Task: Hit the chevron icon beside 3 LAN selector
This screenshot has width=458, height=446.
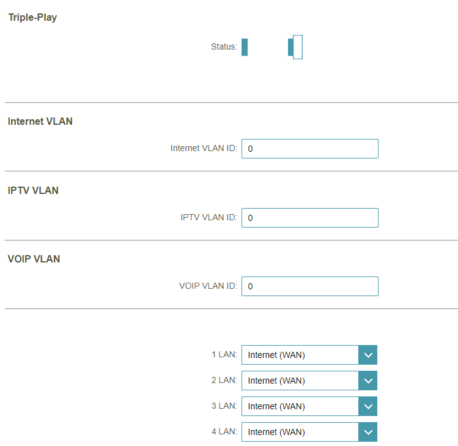Action: click(368, 406)
